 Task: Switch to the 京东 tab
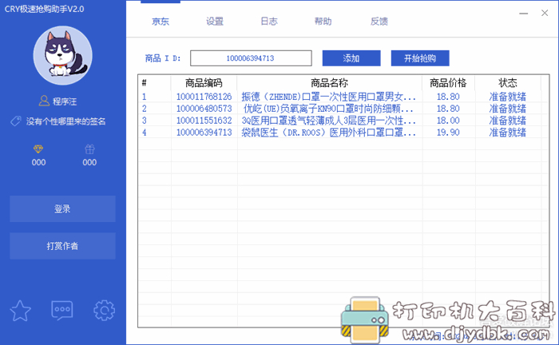[161, 22]
